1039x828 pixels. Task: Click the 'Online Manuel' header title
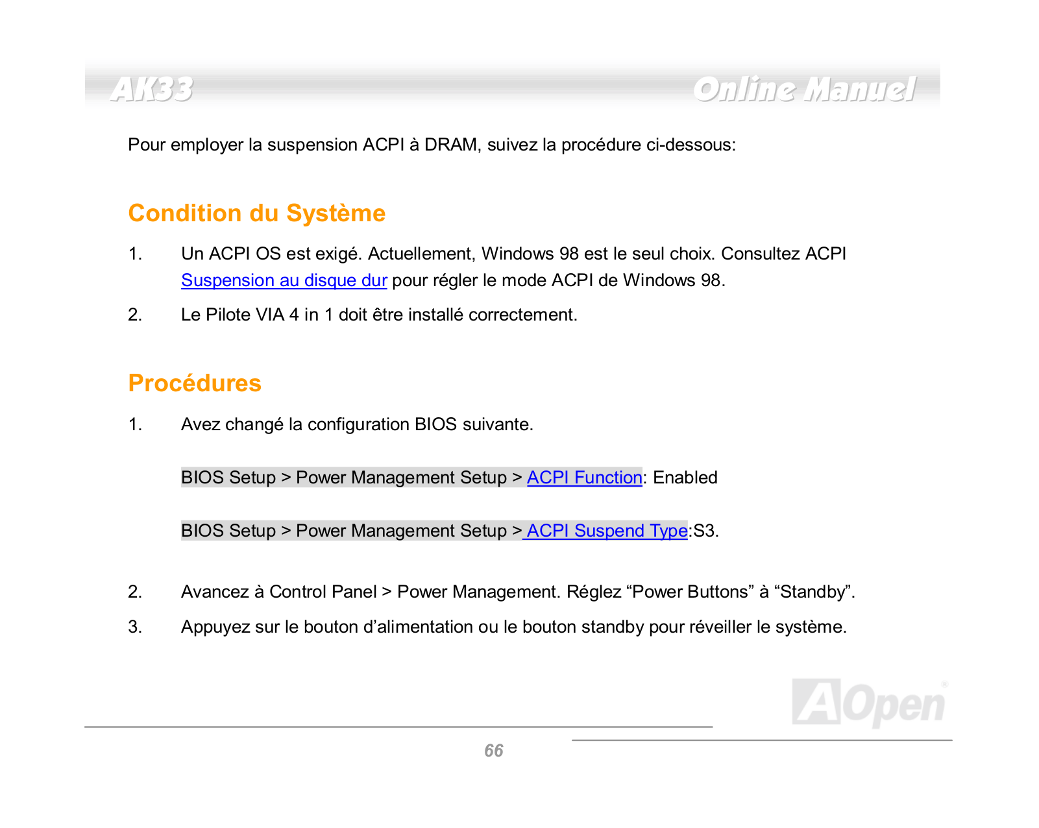(805, 90)
